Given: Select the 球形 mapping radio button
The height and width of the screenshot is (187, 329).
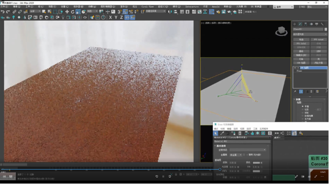Looking at the screenshot, I should tap(302, 113).
